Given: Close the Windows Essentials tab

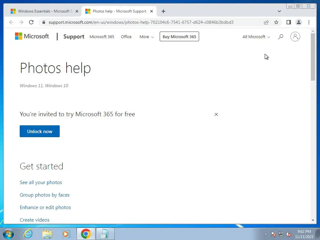Looking at the screenshot, I should coord(77,11).
